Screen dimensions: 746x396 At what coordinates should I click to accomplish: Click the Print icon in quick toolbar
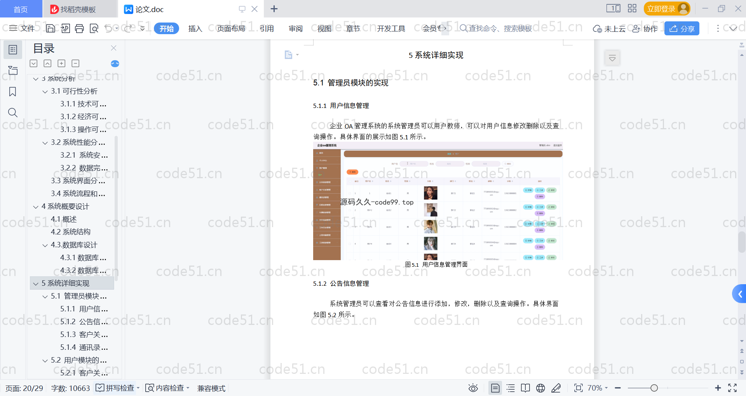pyautogui.click(x=79, y=28)
